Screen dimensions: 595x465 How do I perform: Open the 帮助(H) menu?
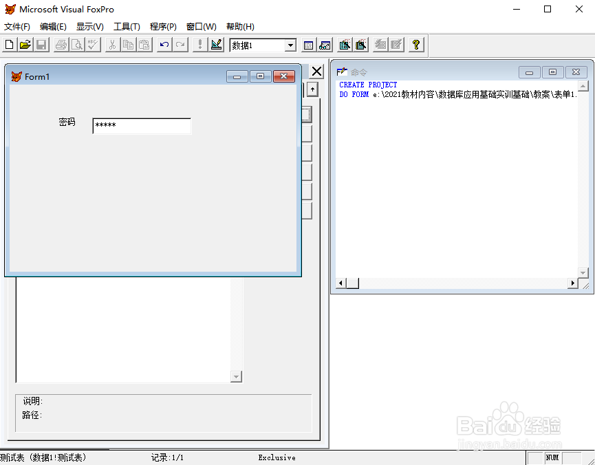tap(240, 27)
